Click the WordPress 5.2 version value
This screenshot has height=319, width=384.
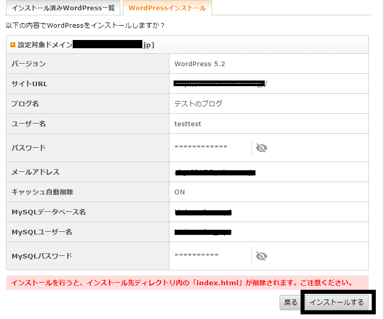tap(200, 64)
